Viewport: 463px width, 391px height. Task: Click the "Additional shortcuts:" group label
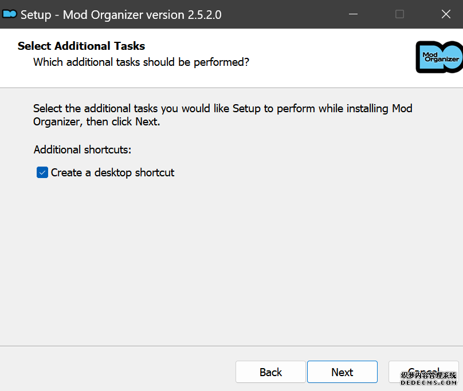pos(83,149)
